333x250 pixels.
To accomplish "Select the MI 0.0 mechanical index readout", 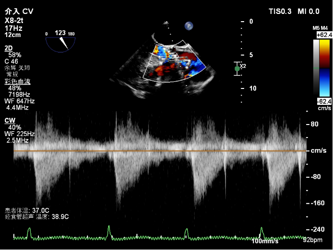I will pos(308,11).
